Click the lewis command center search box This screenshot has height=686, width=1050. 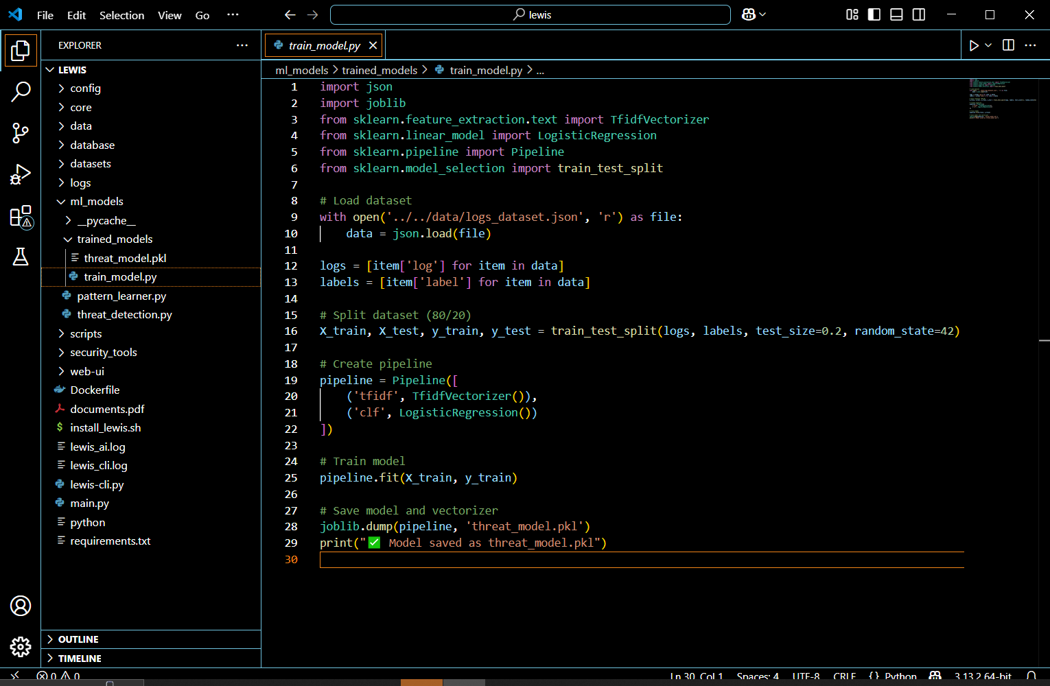click(530, 14)
